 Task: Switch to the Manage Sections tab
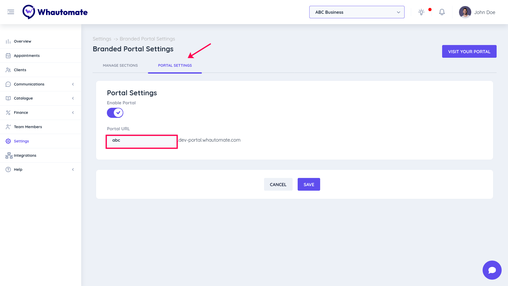coord(120,65)
